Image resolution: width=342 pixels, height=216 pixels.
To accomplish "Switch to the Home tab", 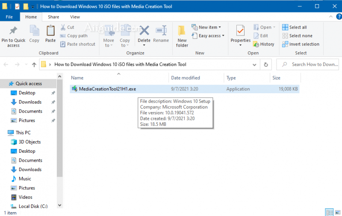I will [x=31, y=17].
